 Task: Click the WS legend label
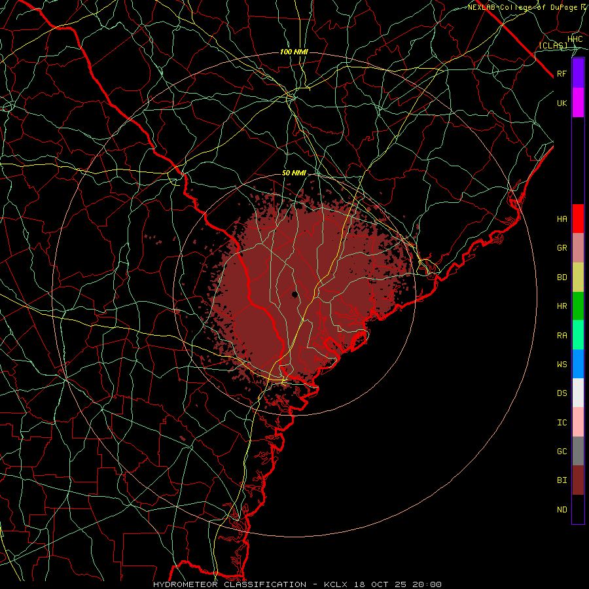tap(562, 364)
